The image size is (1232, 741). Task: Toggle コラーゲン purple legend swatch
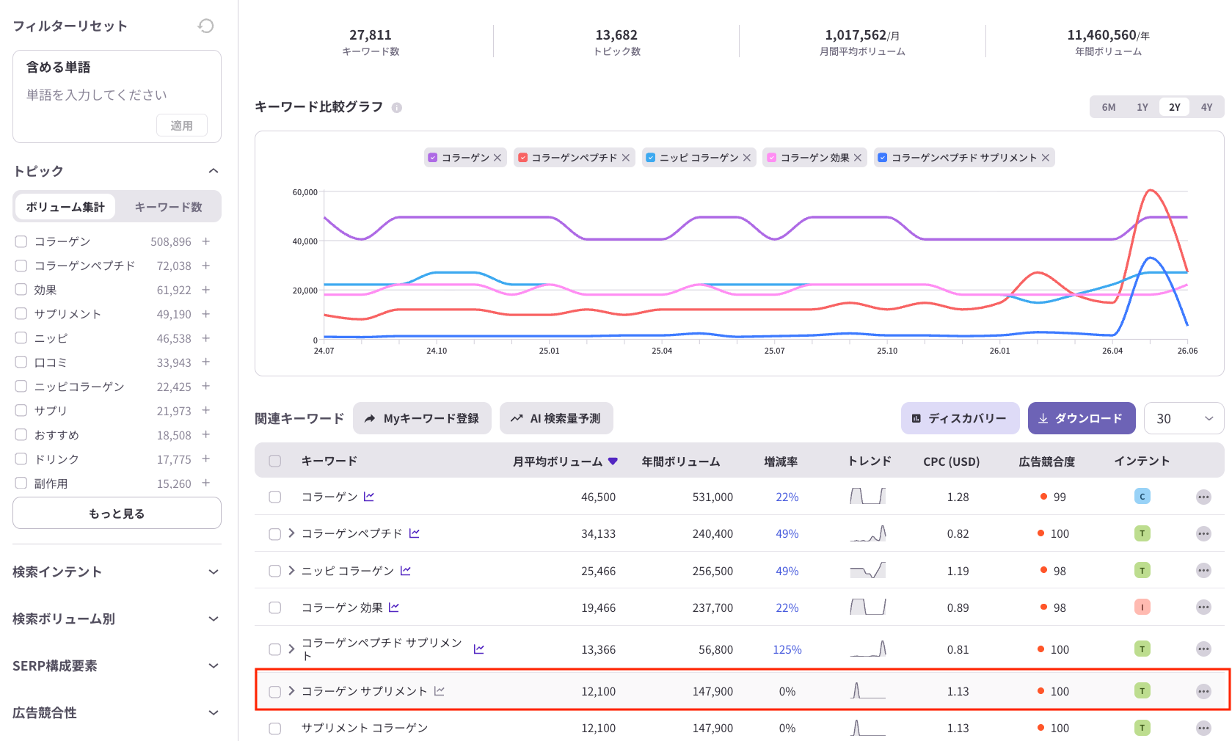433,158
